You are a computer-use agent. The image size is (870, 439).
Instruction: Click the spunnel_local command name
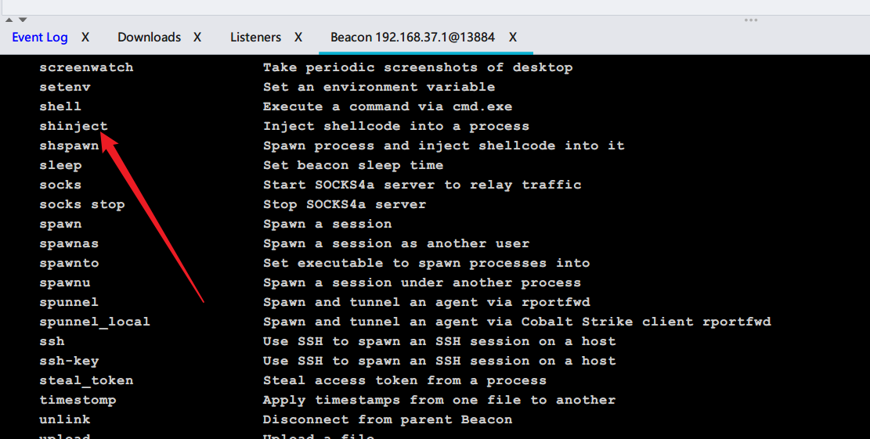tap(95, 322)
